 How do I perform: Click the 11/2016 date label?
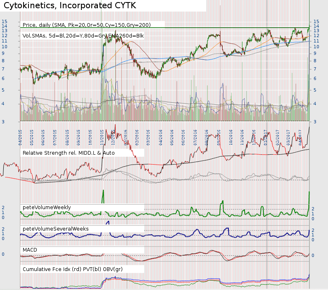point(242,137)
